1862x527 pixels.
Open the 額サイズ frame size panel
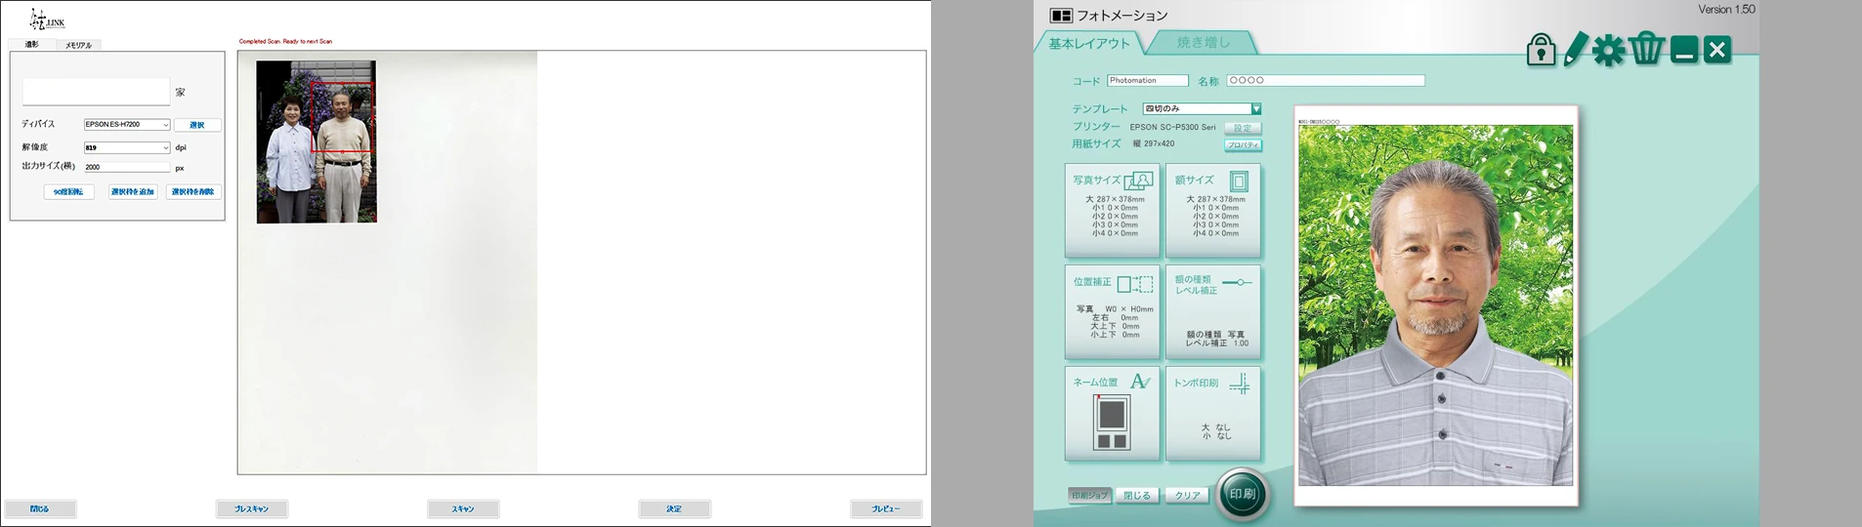[x=1212, y=210]
